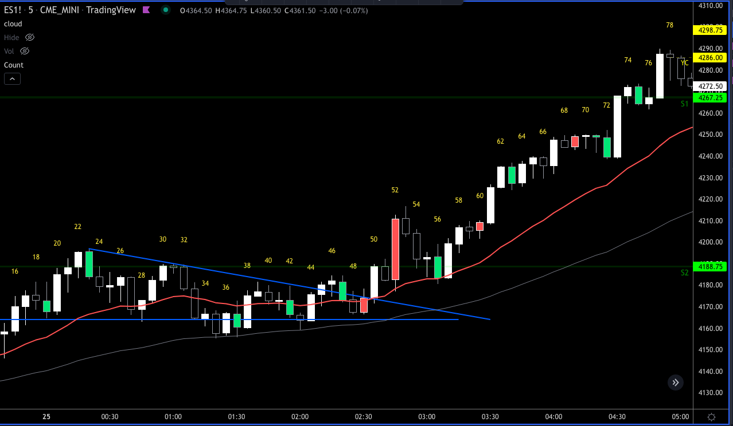The width and height of the screenshot is (733, 426).
Task: Click the 02:30 time axis label
Action: coord(363,417)
